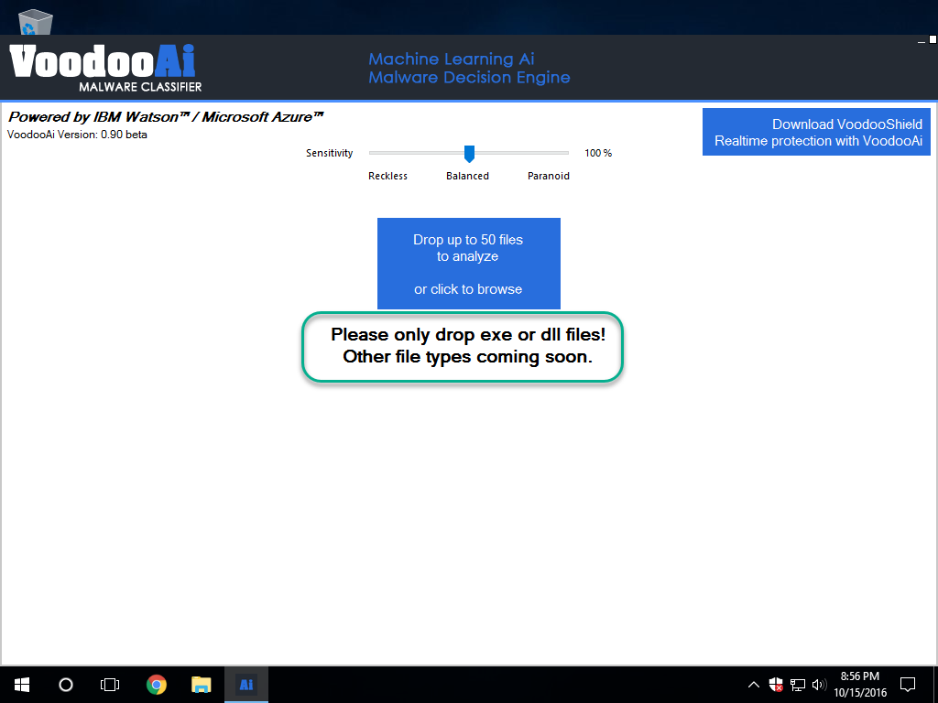Minimize the VoodooAi window
This screenshot has height=703, width=938.
pyautogui.click(x=922, y=40)
